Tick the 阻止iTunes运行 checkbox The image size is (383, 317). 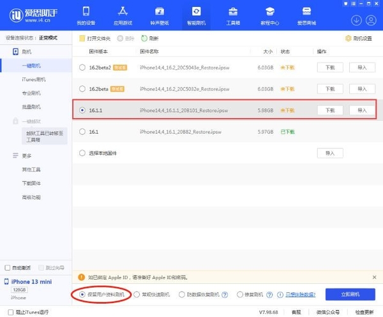point(6,312)
